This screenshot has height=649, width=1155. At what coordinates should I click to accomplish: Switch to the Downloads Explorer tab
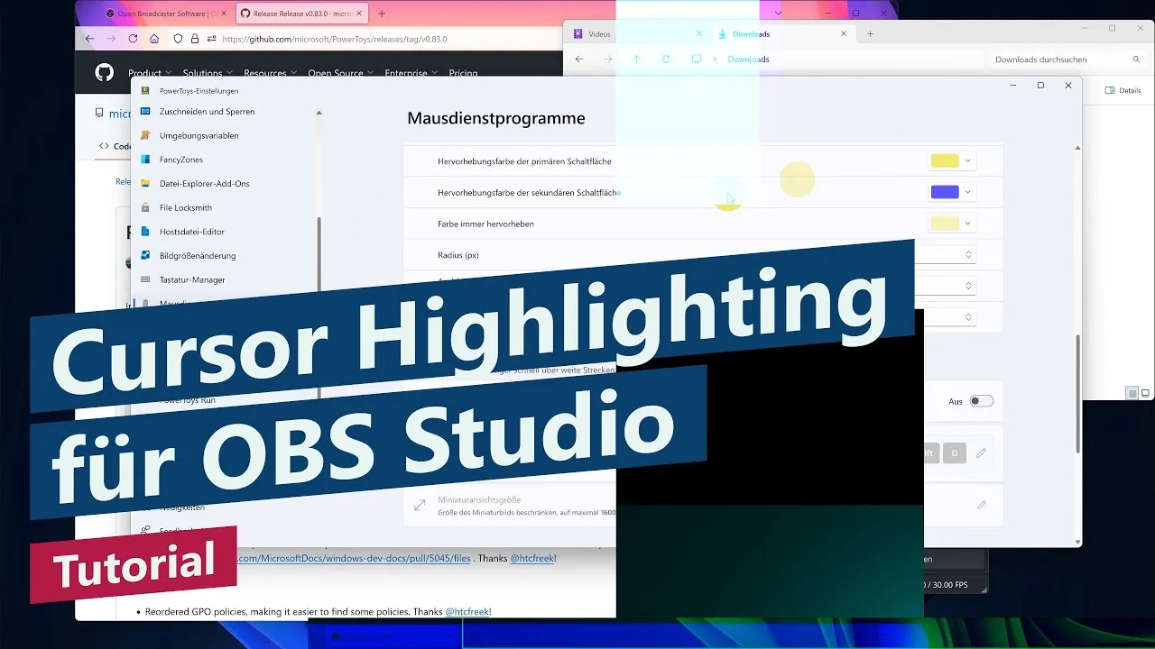[x=781, y=34]
